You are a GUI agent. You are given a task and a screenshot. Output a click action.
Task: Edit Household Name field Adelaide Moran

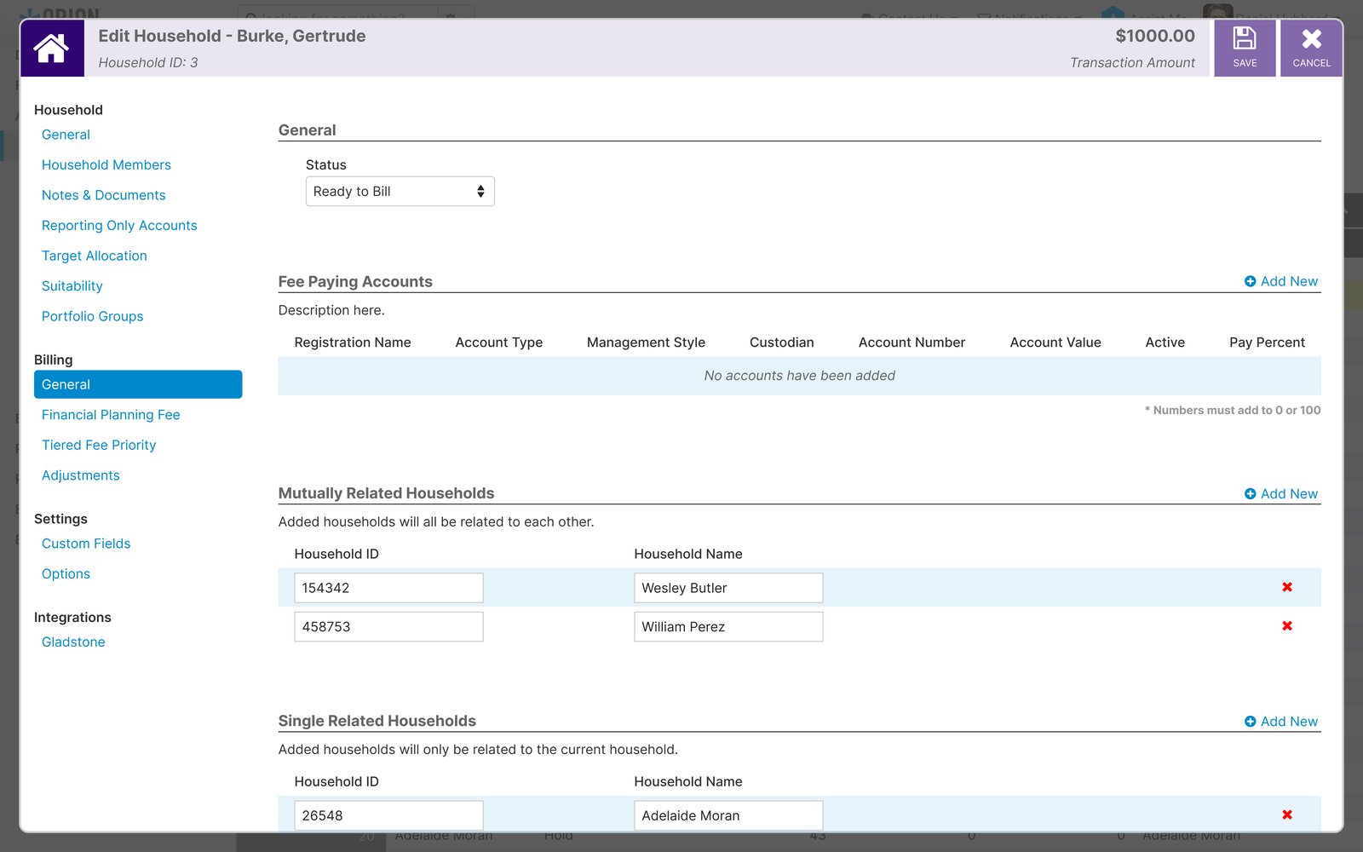tap(728, 815)
